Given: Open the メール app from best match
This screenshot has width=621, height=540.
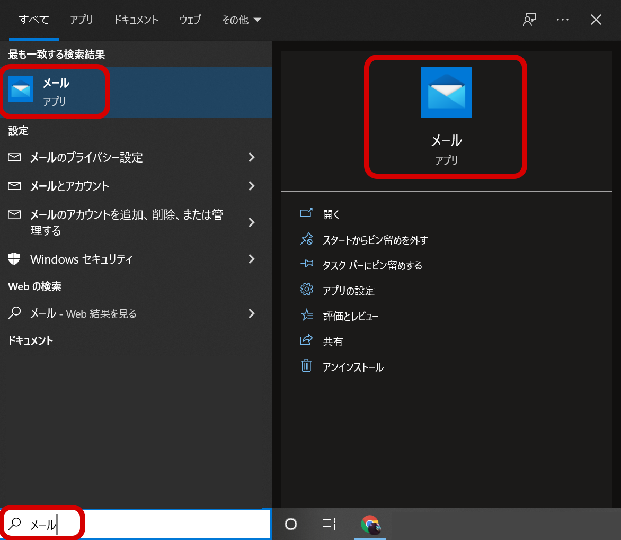Looking at the screenshot, I should [x=56, y=91].
